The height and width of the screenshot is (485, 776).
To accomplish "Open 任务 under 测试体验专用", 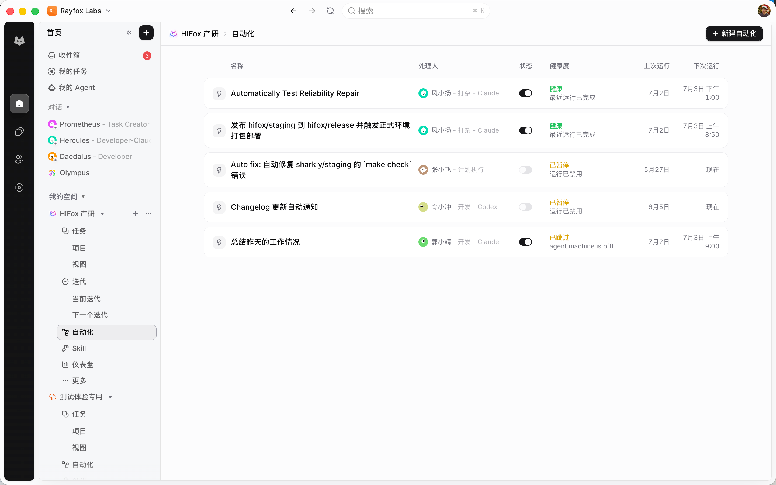I will pos(107,414).
